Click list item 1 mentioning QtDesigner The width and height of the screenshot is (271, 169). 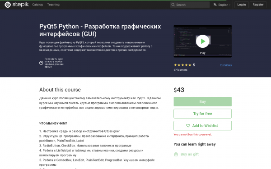pos(79,131)
